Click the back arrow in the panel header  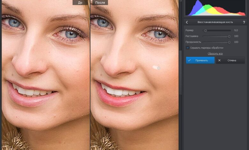tap(187, 22)
